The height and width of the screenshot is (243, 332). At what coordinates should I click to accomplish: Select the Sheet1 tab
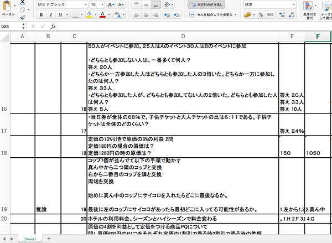point(30,238)
